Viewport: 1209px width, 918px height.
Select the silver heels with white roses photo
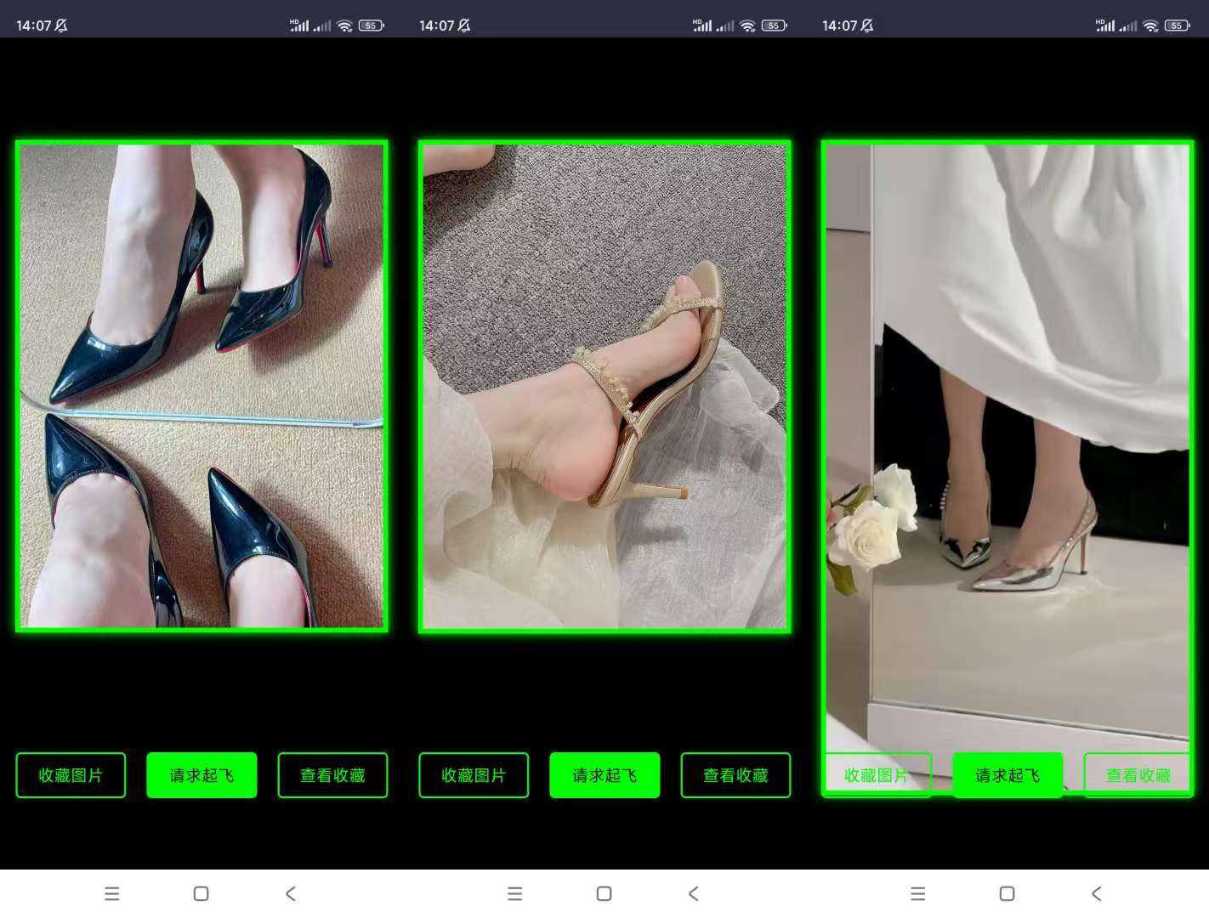click(1008, 442)
